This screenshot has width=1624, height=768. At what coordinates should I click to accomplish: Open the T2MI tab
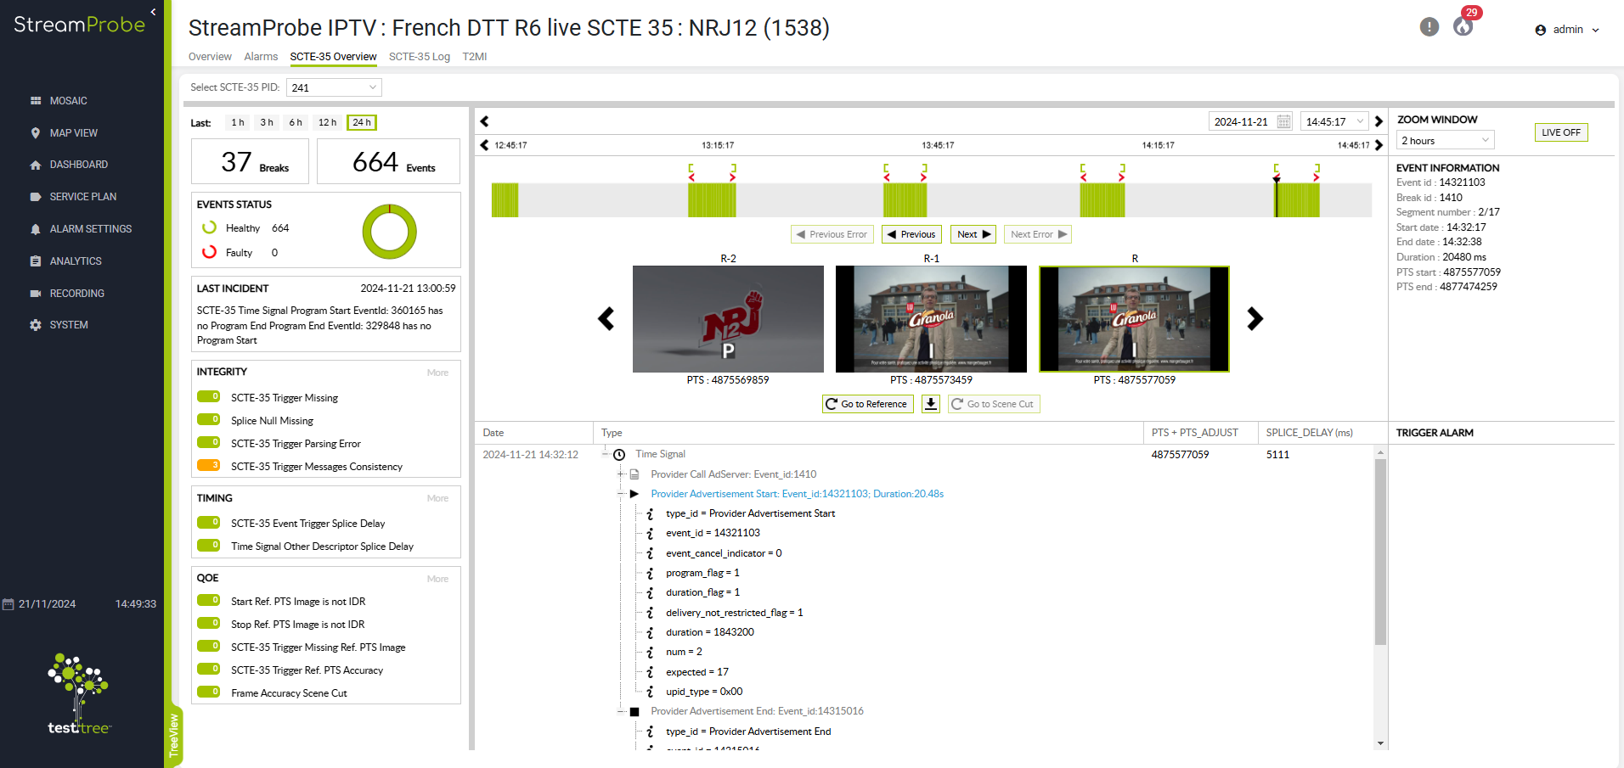point(475,57)
